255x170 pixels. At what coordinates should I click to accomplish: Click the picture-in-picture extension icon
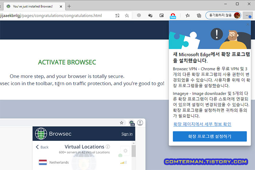click(161, 15)
